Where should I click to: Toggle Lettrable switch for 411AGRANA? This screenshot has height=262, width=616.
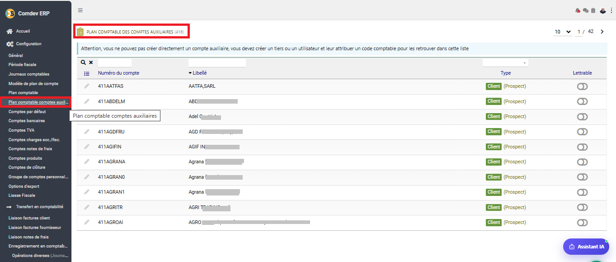click(x=582, y=162)
